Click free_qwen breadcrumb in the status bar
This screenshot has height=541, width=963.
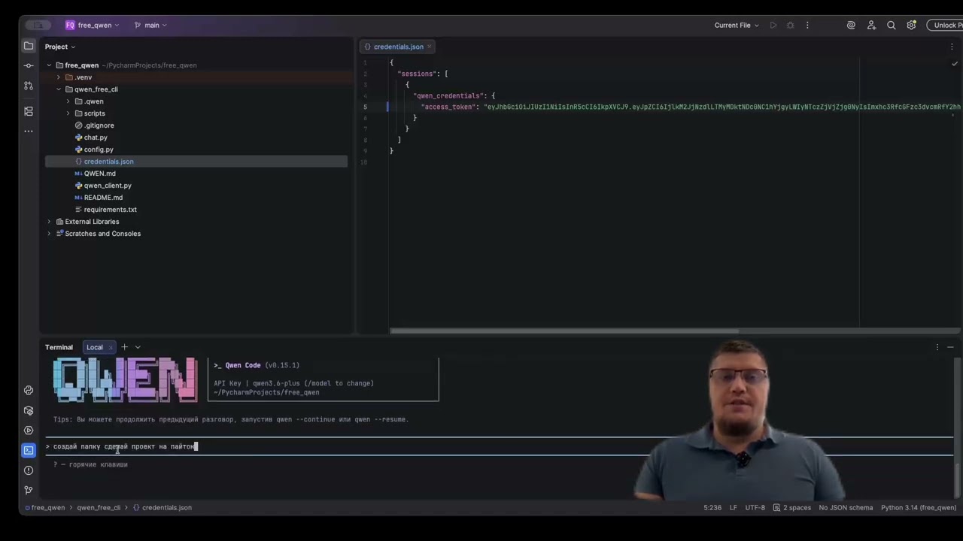pyautogui.click(x=44, y=508)
